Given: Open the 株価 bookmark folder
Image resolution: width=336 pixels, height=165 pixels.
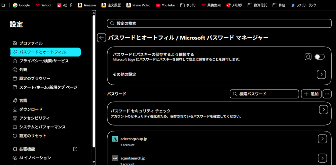Looking at the screenshot, I should click(x=279, y=5).
